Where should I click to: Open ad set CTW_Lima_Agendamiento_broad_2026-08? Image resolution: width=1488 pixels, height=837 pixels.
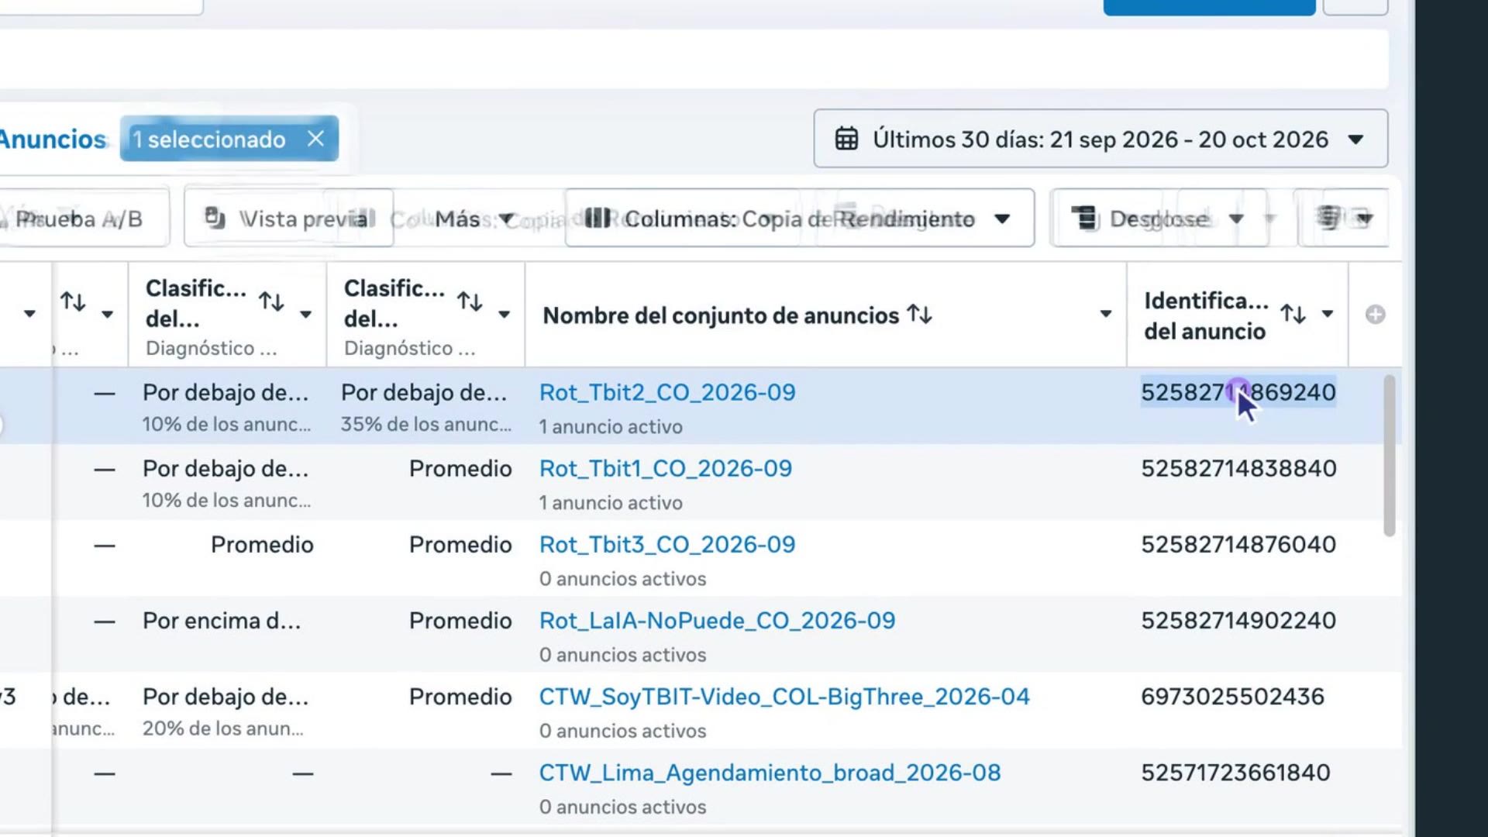pos(770,772)
